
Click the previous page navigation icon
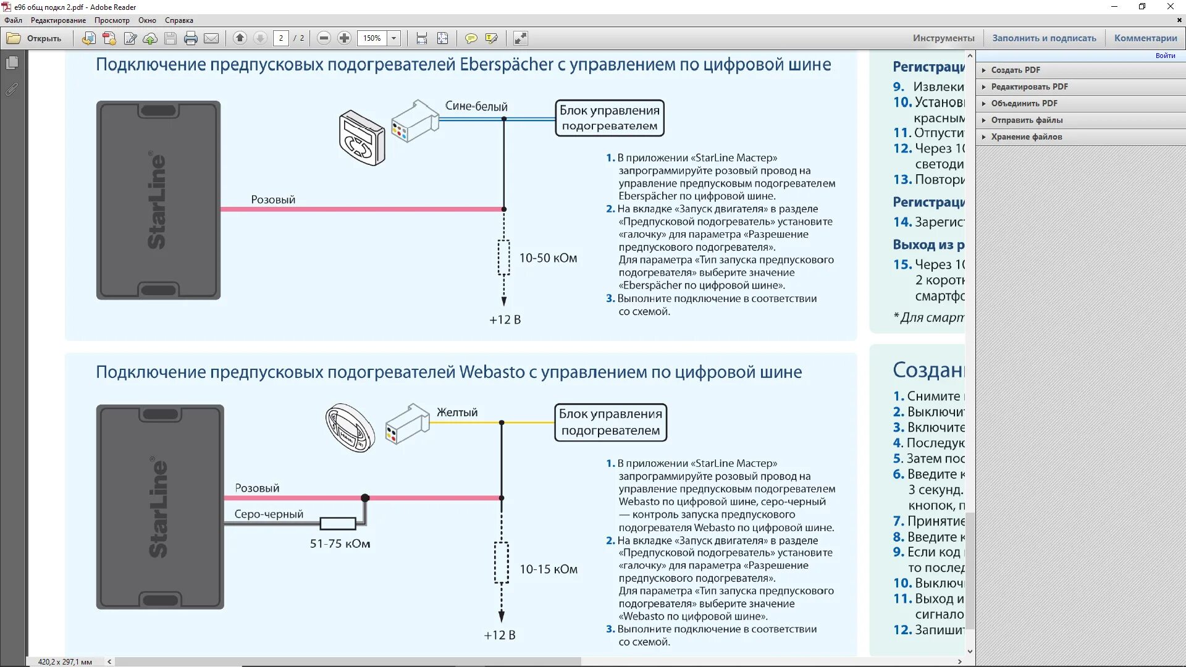240,38
